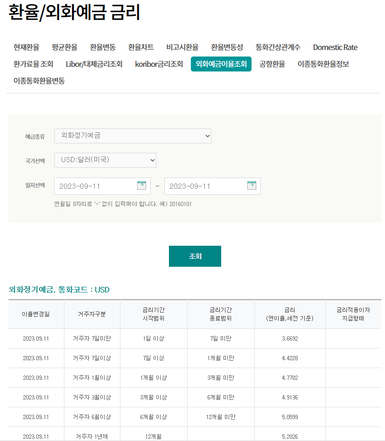Click the 12개월 미만 end range cell
Image resolution: width=385 pixels, height=441 pixels.
(221, 417)
